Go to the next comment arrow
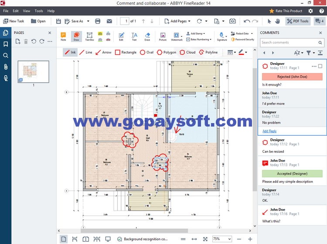 click(273, 53)
